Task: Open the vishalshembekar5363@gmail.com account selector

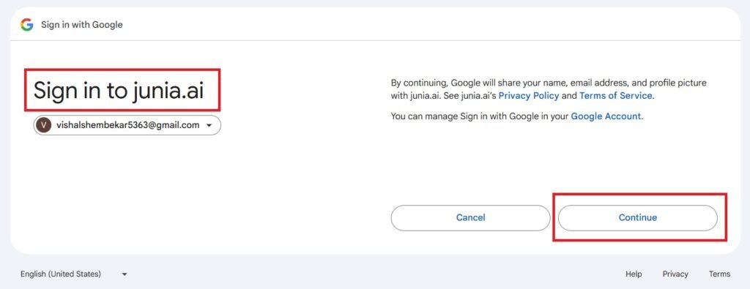Action: [x=127, y=125]
